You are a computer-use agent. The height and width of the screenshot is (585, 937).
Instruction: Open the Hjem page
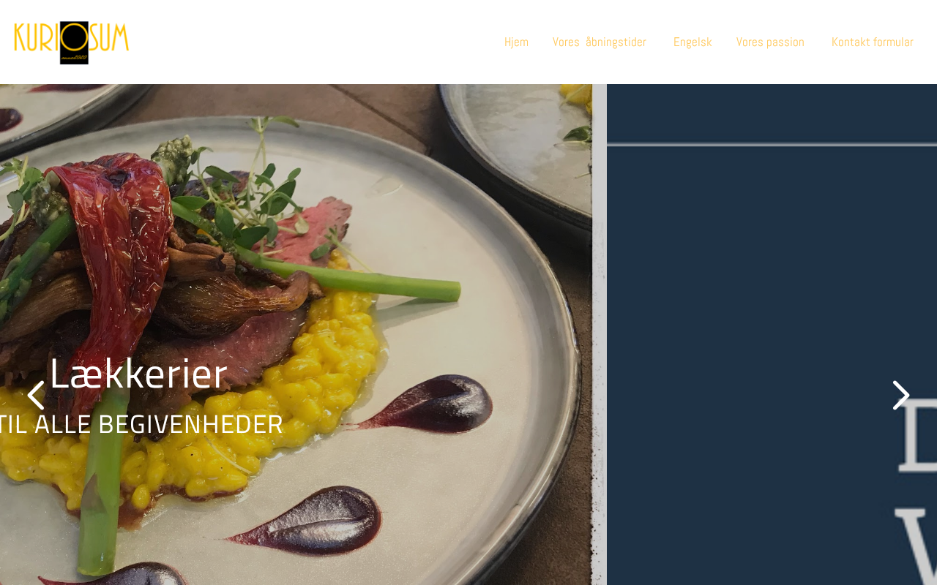516,42
